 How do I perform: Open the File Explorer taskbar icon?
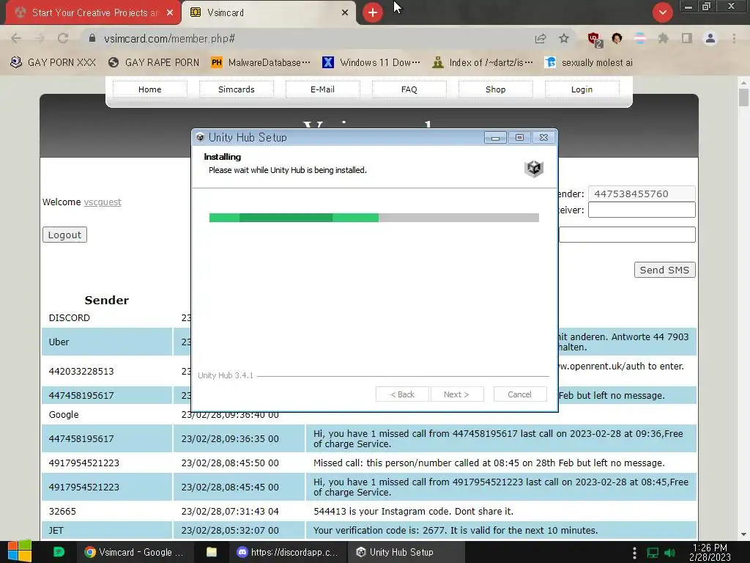pyautogui.click(x=212, y=552)
